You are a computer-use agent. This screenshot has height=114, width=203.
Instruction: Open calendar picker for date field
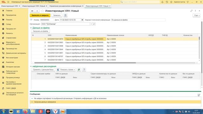[x=82, y=20]
